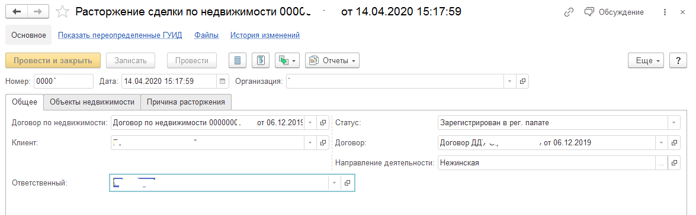Open the Еще menu
The width and height of the screenshot is (696, 215).
[x=646, y=61]
